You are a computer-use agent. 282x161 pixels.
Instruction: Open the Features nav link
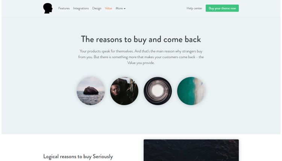point(64,8)
